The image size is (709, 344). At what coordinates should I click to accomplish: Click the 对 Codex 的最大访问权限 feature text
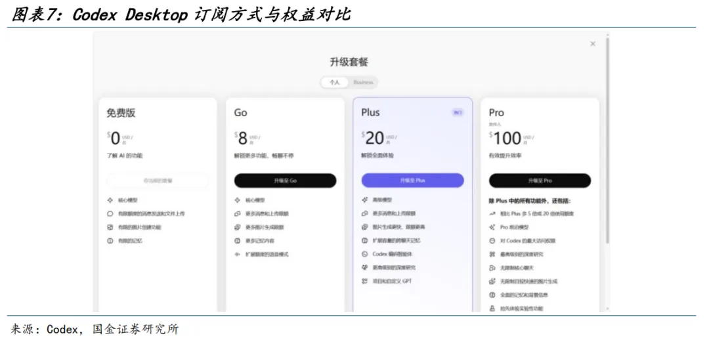pyautogui.click(x=527, y=240)
